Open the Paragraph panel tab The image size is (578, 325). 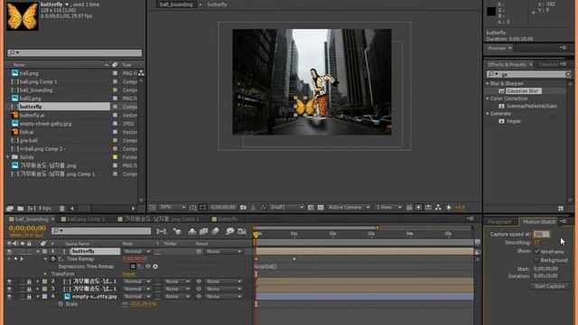tap(499, 222)
